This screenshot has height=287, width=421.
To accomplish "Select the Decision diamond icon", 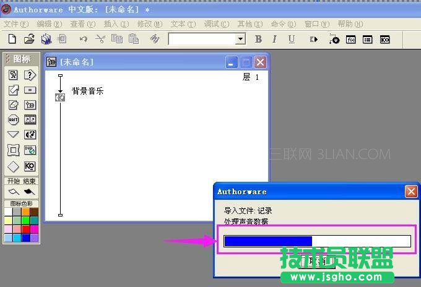I will (13, 166).
